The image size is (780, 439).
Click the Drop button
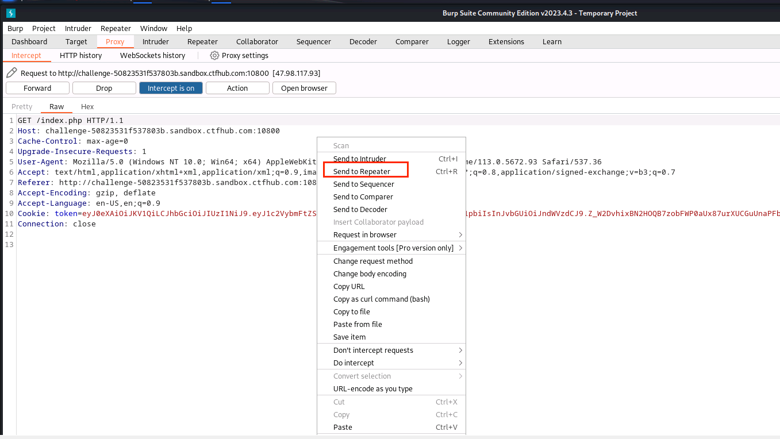[104, 88]
